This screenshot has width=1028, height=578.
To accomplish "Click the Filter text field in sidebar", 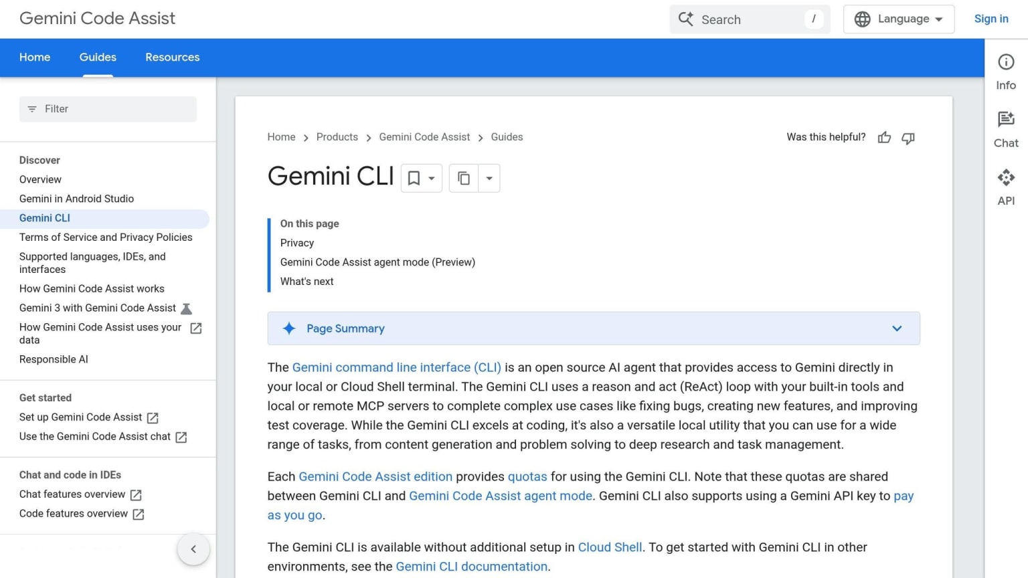I will 108,109.
